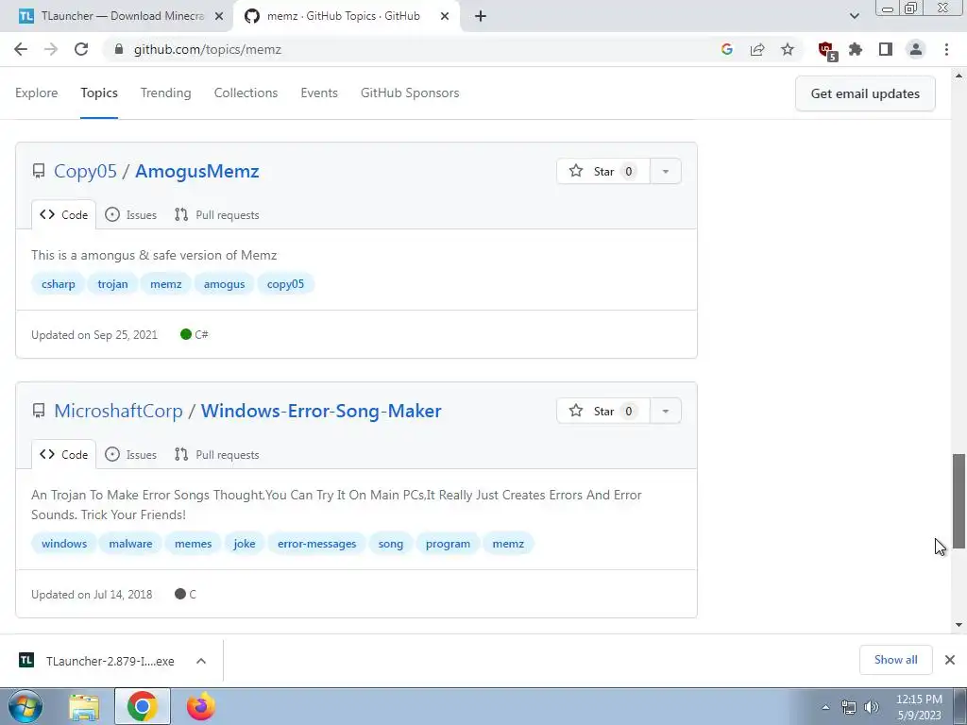Open the Explore navigation item

click(x=37, y=93)
